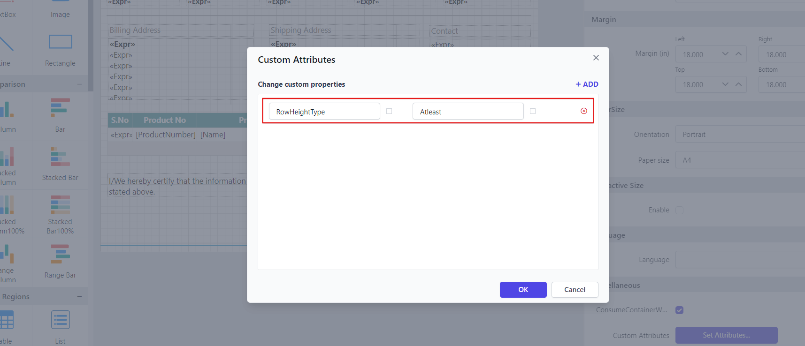Tick checkbox next to Atleast field

tap(533, 111)
